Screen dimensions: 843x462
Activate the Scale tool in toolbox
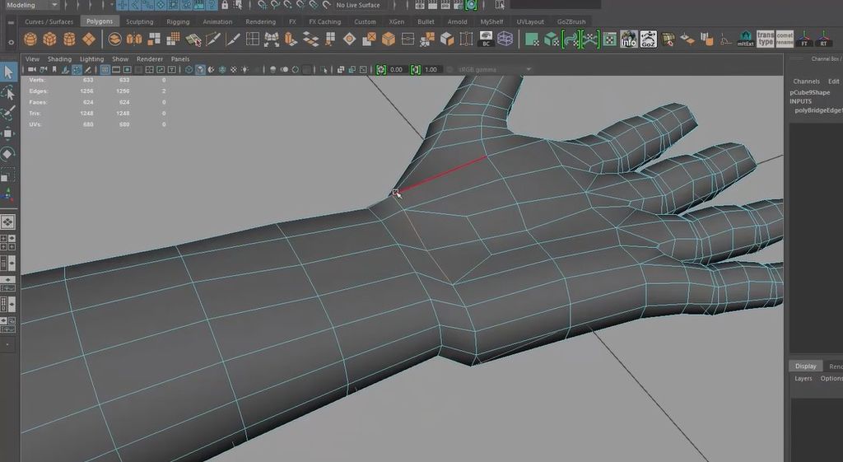pos(8,175)
